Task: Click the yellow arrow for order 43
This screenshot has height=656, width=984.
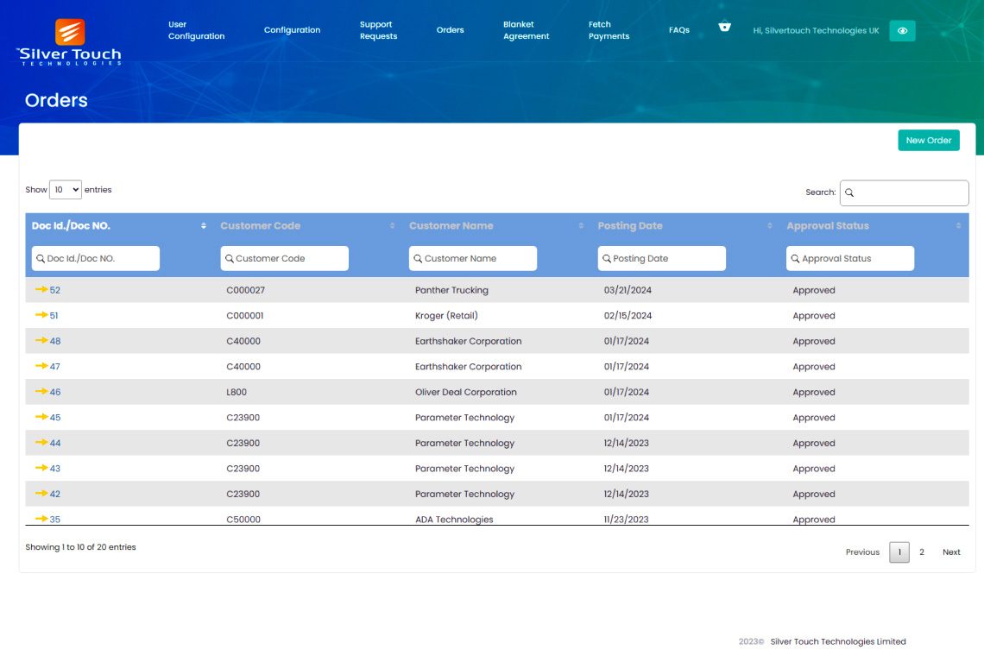Action: click(41, 468)
